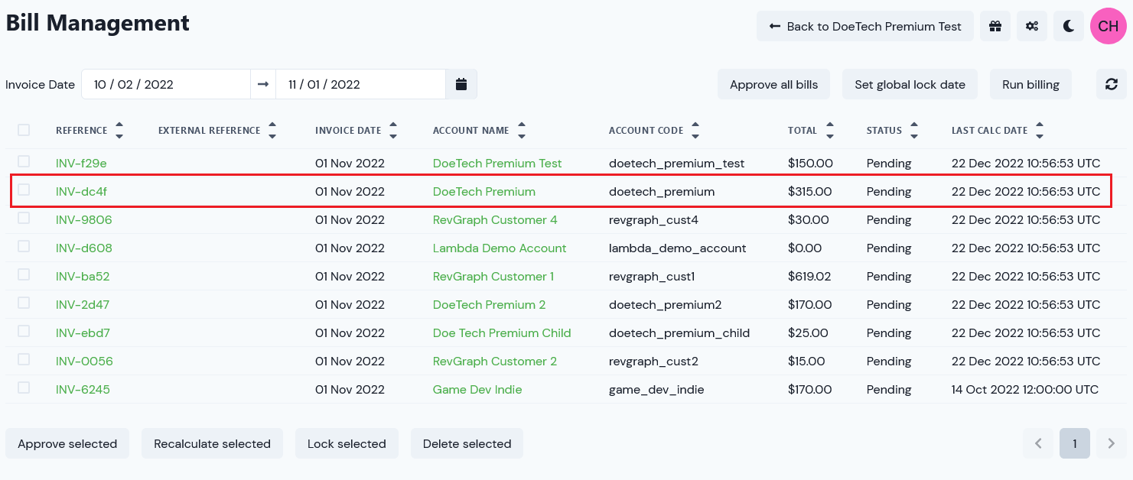This screenshot has height=480, width=1133.
Task: Open the RevGraph Customer 4 account link
Action: tap(495, 220)
